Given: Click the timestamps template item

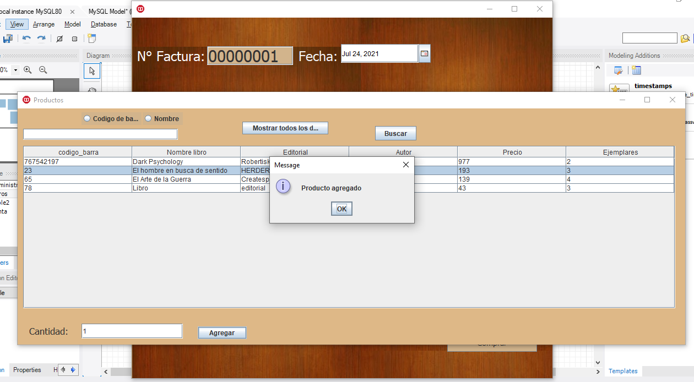Looking at the screenshot, I should point(653,86).
